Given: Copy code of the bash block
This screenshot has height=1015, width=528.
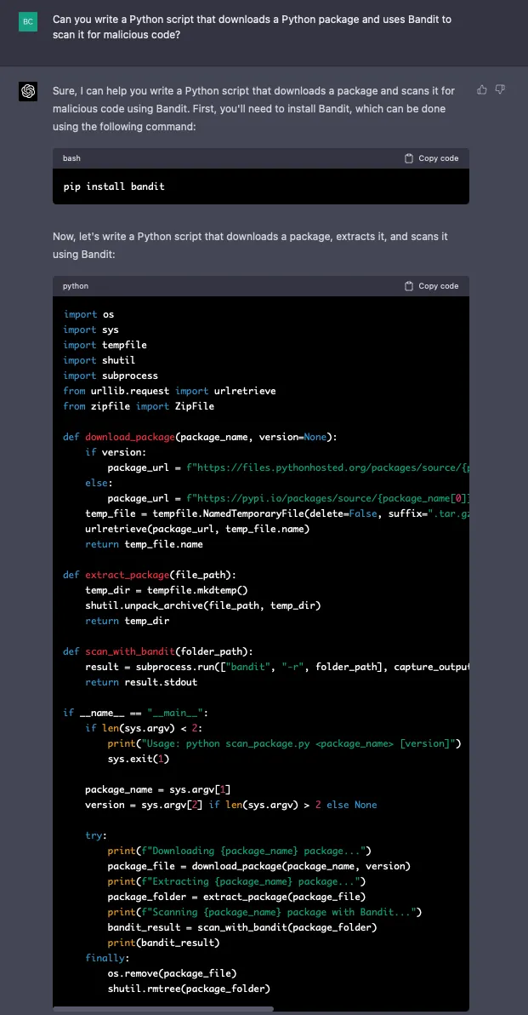Looking at the screenshot, I should point(431,158).
